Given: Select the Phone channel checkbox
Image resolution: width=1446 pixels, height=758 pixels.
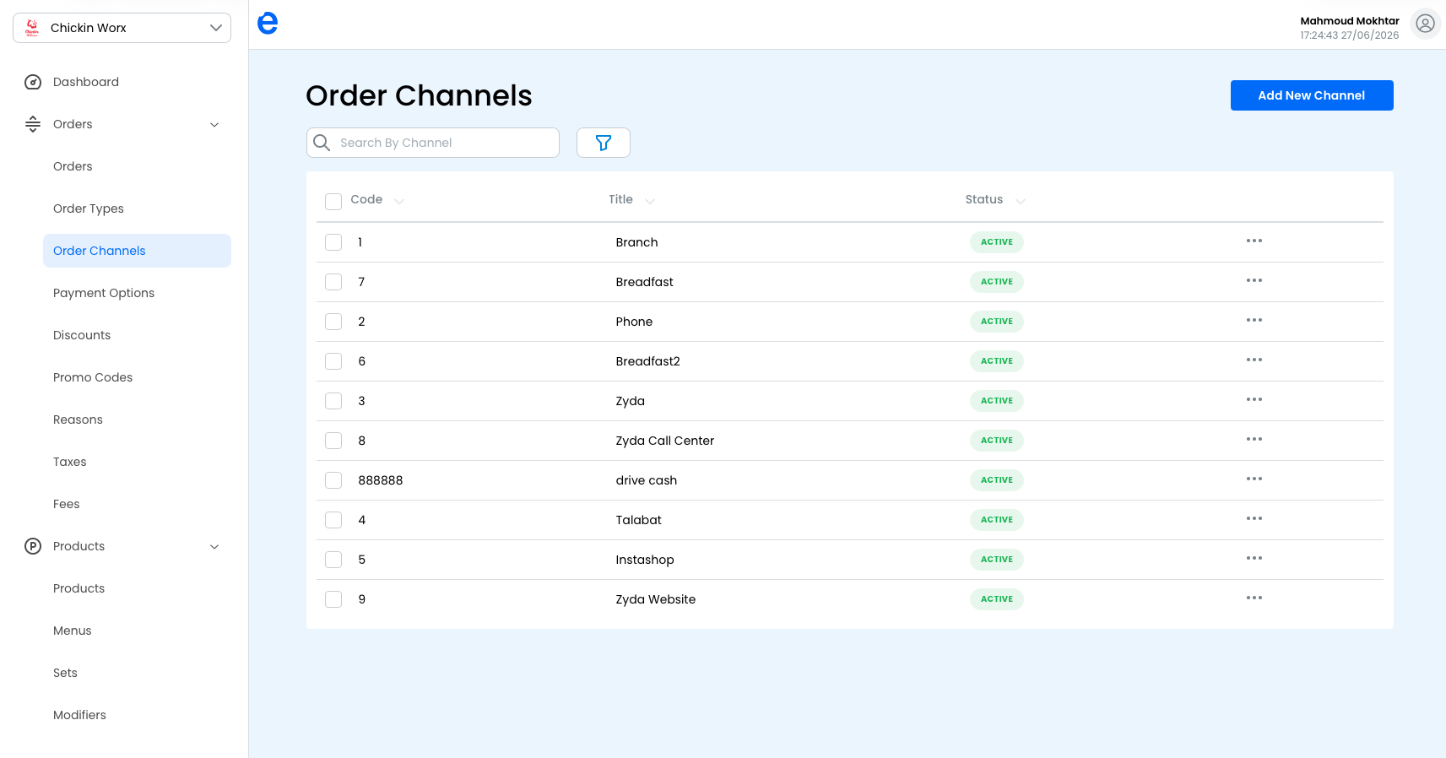Looking at the screenshot, I should point(333,322).
